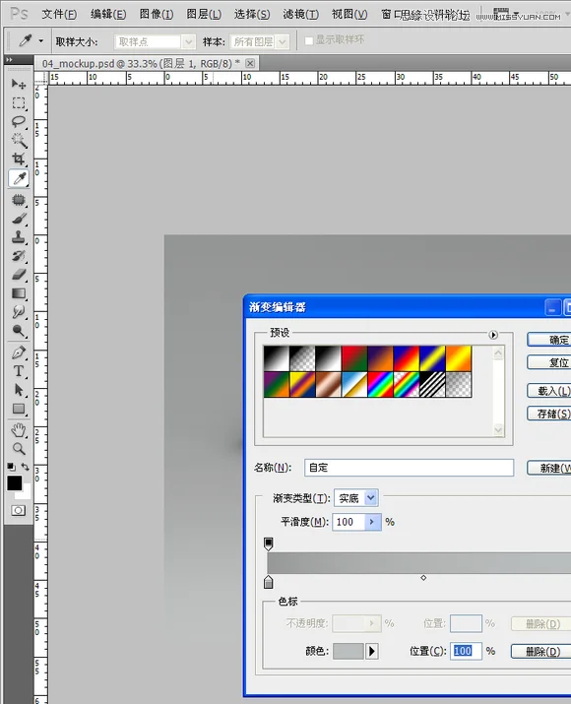
Task: Open the 视图 menu
Action: [349, 15]
